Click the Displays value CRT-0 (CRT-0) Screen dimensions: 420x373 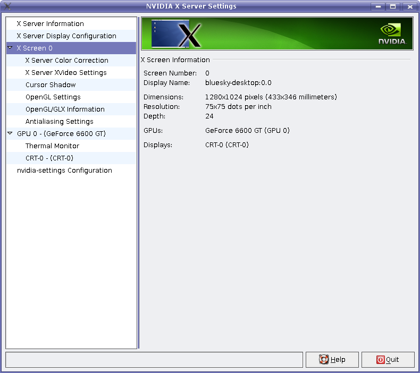point(226,145)
